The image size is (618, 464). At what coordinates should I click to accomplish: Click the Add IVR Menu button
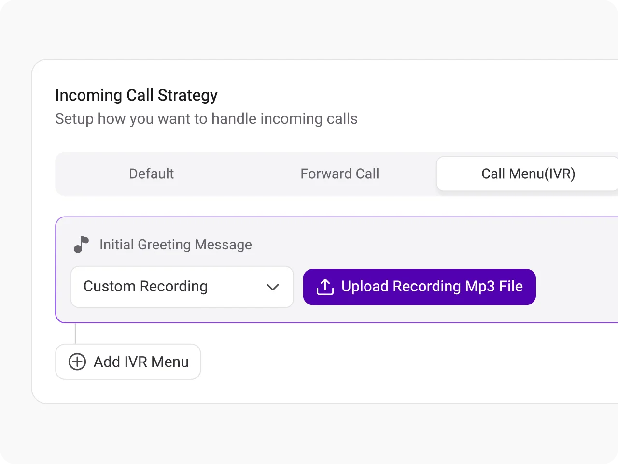tap(128, 362)
